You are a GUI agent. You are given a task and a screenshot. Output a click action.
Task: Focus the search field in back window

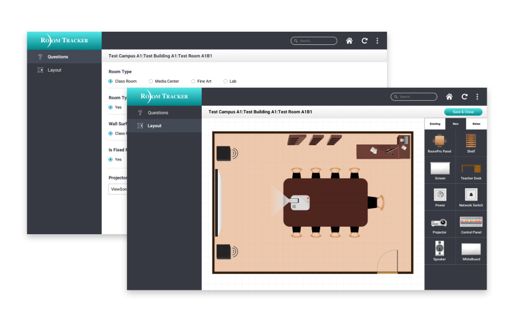click(314, 40)
